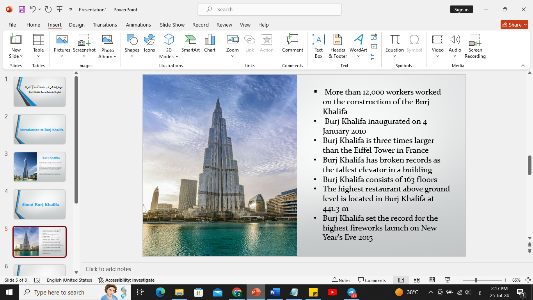Image resolution: width=533 pixels, height=300 pixels.
Task: Click the Photo Album icon
Action: pyautogui.click(x=107, y=39)
